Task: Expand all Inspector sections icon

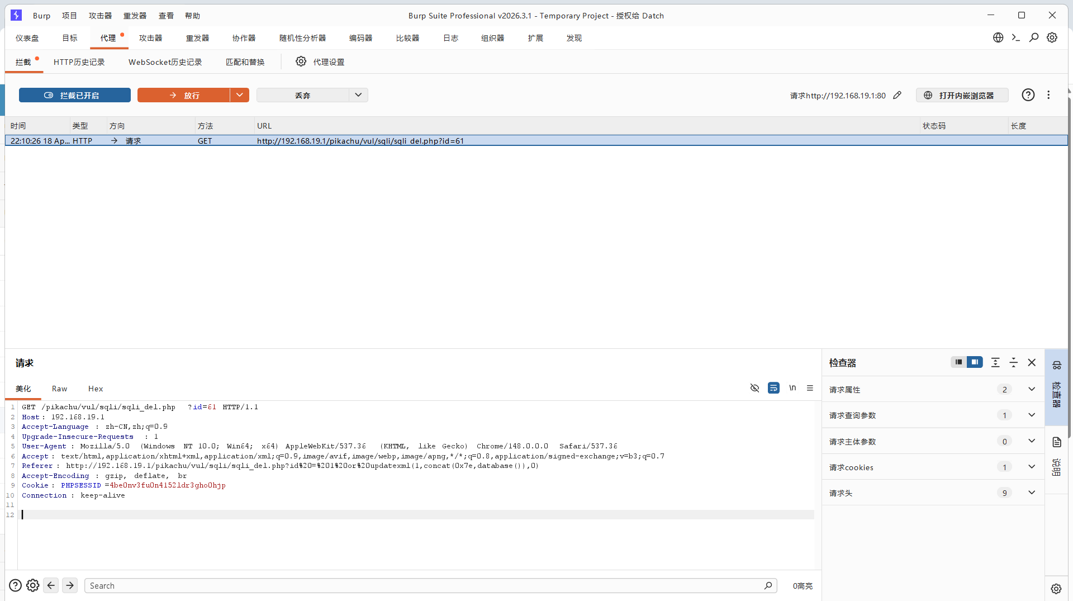Action: pyautogui.click(x=995, y=362)
